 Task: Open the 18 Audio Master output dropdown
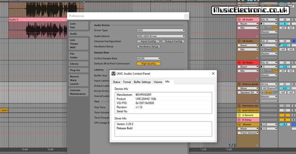(269, 32)
